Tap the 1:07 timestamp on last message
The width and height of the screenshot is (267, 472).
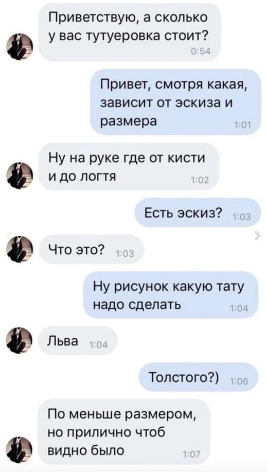[x=190, y=455]
